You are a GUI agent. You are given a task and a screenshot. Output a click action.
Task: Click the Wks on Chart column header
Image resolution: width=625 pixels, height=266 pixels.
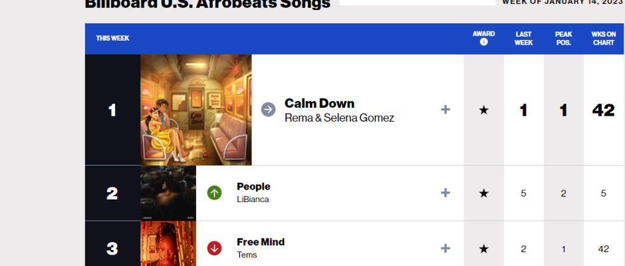[604, 38]
